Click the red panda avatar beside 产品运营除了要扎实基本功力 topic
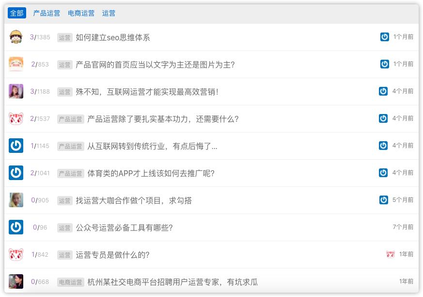This screenshot has height=297, width=423. [16, 118]
